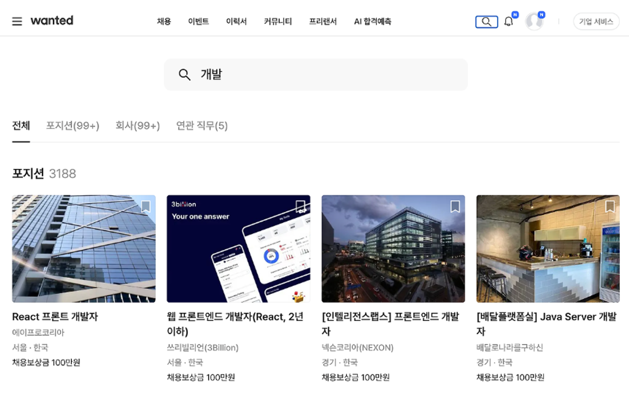The height and width of the screenshot is (393, 629).
Task: Click 서울 · 한국 under 에이프로코리아
Action: pos(30,348)
